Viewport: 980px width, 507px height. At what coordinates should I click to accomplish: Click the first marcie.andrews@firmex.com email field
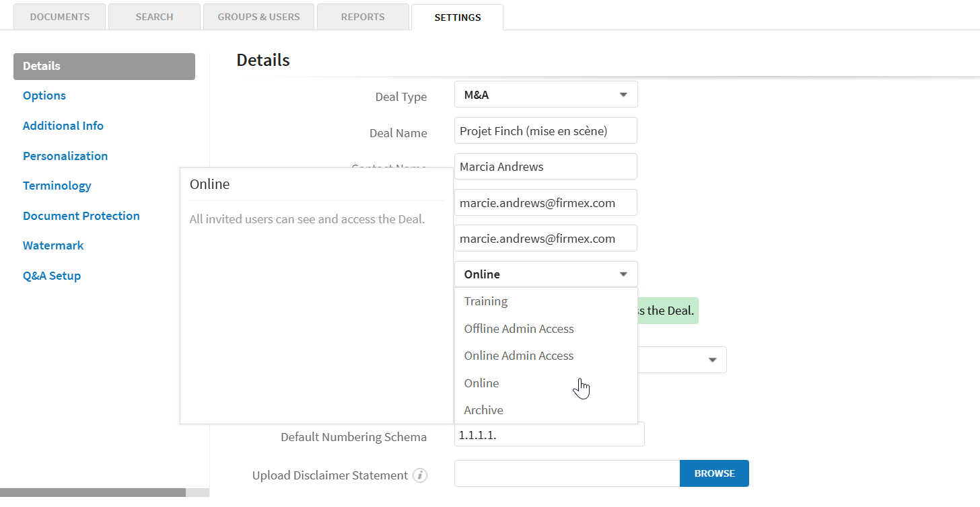tap(546, 202)
